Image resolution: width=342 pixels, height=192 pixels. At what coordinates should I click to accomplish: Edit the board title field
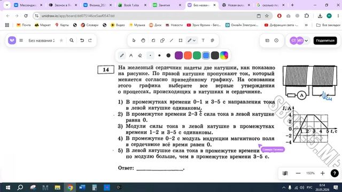coord(42,41)
